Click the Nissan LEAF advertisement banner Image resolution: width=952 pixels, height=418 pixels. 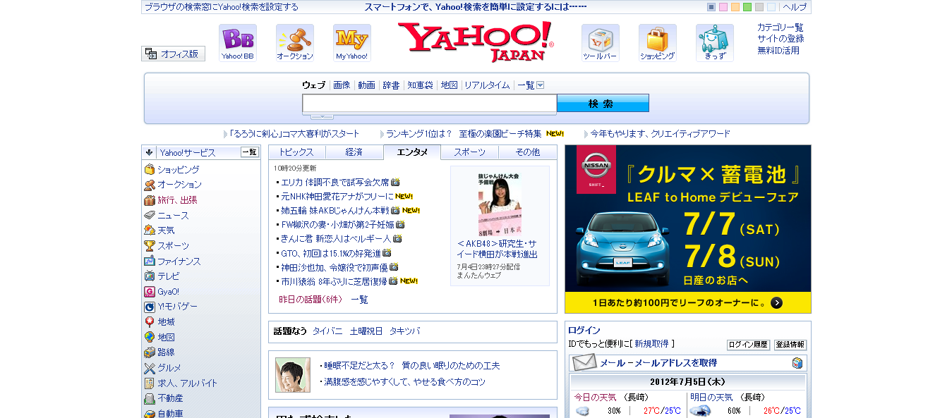688,229
